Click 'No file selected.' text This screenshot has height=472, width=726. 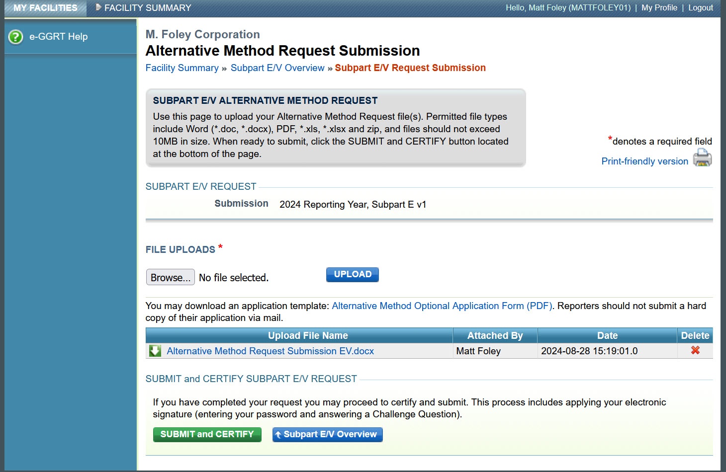point(234,278)
